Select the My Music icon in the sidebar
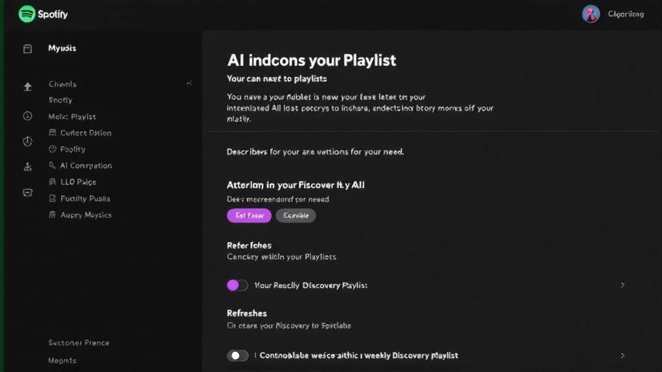Image resolution: width=662 pixels, height=372 pixels. [x=27, y=48]
